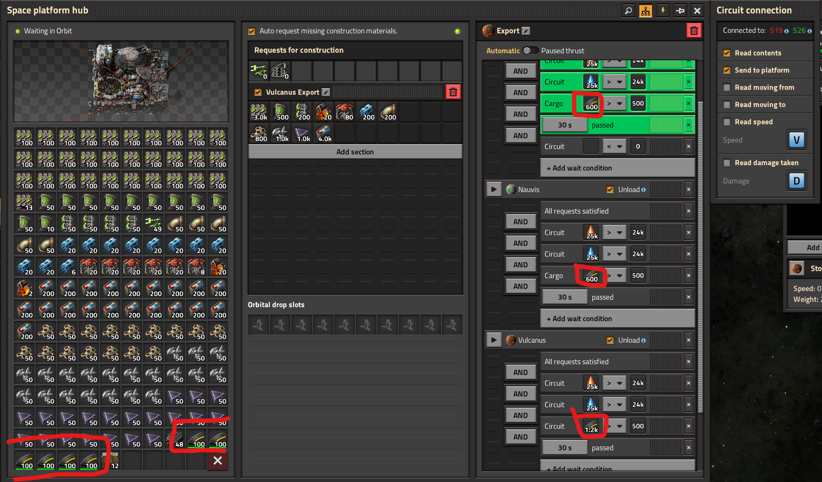Rename the Export platform with pencil icon
Image resolution: width=822 pixels, height=482 pixels.
(526, 31)
